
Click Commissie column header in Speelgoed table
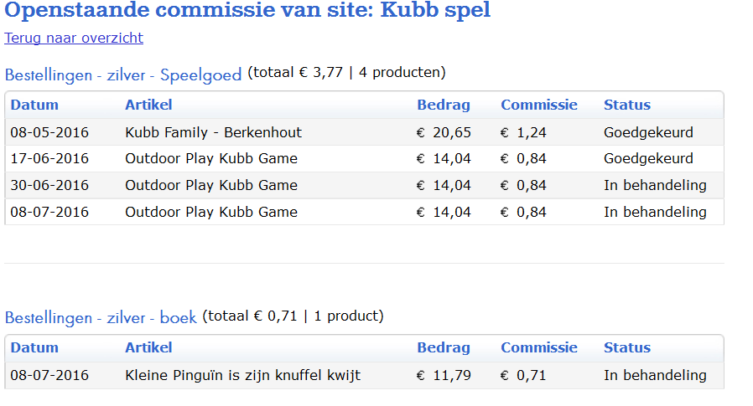[539, 105]
